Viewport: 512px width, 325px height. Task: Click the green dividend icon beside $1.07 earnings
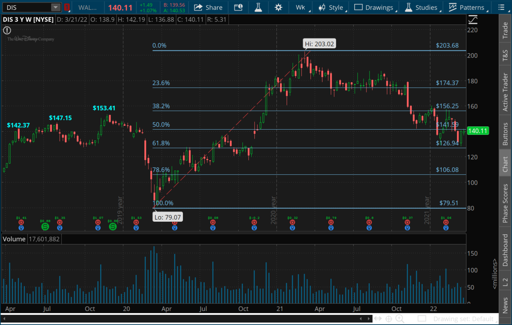pos(113,226)
